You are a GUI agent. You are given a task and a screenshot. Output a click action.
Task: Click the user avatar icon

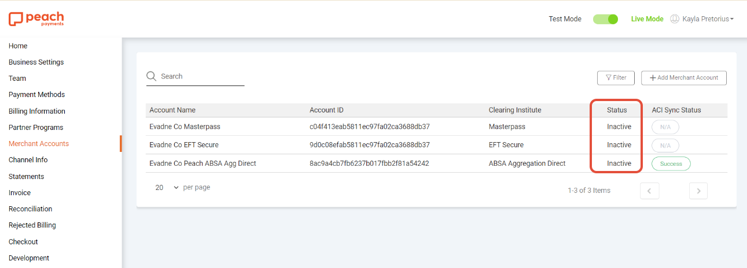[x=675, y=19]
